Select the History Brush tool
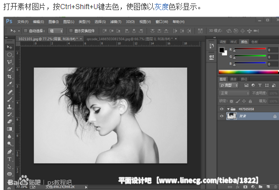 point(10,114)
